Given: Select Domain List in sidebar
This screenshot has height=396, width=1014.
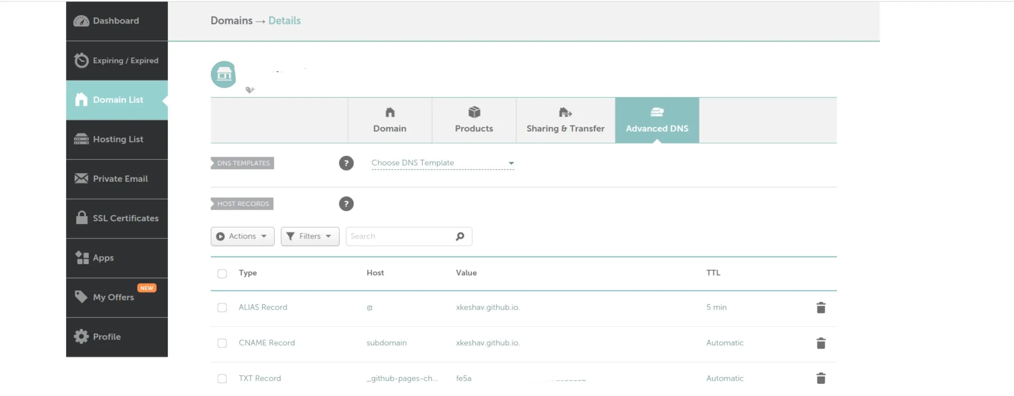Looking at the screenshot, I should pos(117,100).
